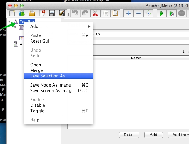The height and width of the screenshot is (144, 189).
Task: Open Help from context menu
Action: point(58,120)
